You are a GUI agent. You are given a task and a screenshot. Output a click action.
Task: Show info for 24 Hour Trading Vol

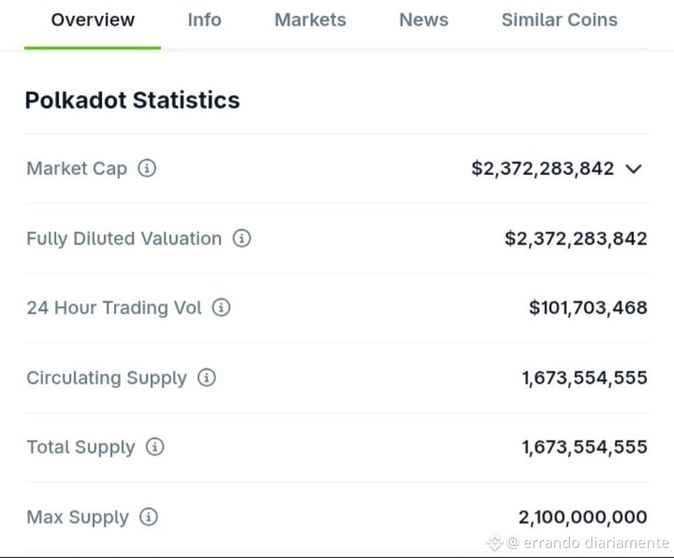[222, 307]
